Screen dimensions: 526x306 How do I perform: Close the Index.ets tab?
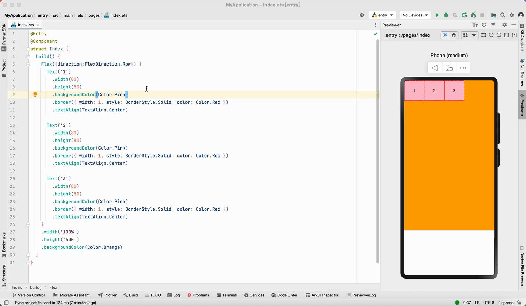[38, 25]
